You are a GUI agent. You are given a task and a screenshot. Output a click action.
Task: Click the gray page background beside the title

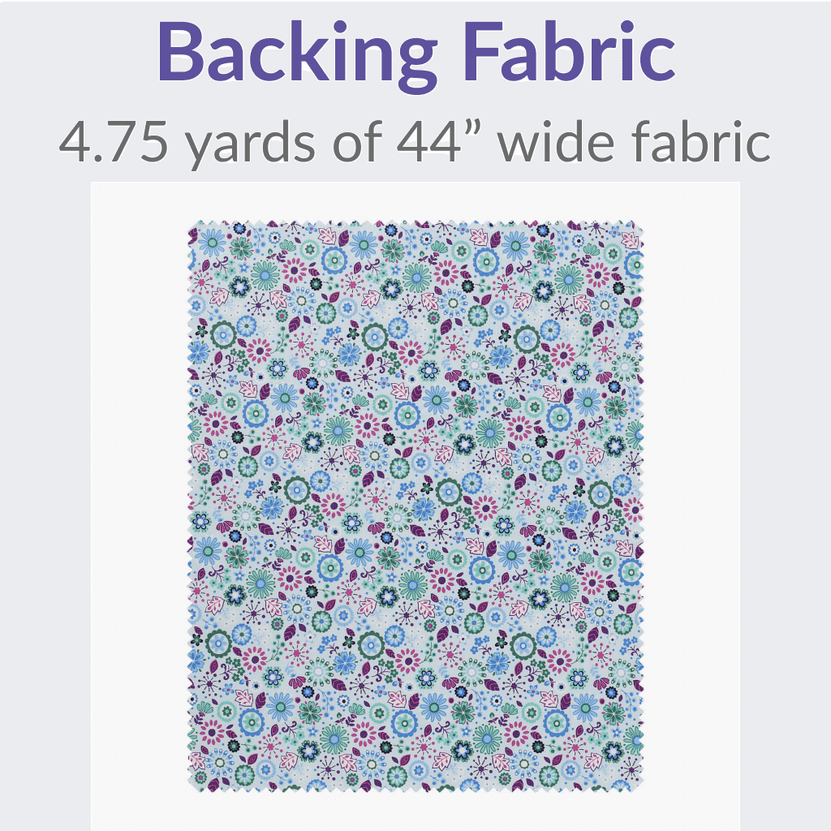752,53
